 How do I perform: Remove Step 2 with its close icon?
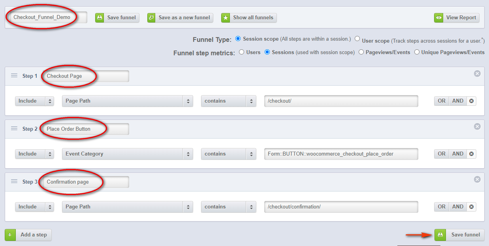coord(477,126)
